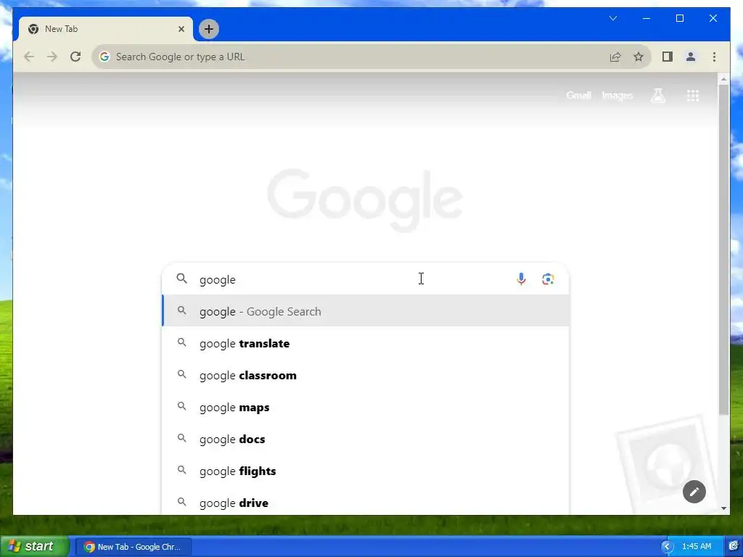This screenshot has width=743, height=557.
Task: Toggle the side panel
Action: tap(668, 57)
